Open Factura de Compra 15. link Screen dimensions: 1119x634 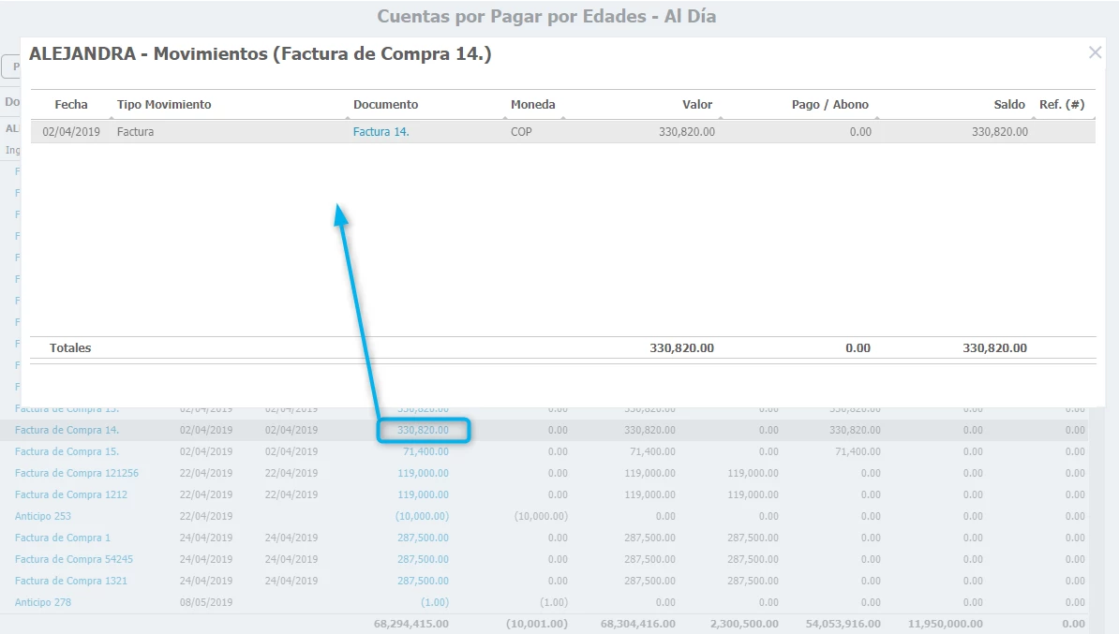tap(67, 451)
